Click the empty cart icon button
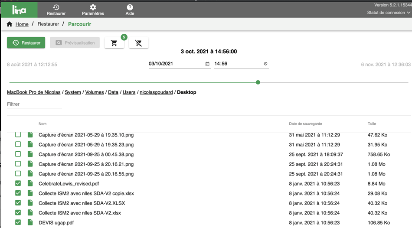The image size is (412, 228). [x=139, y=43]
